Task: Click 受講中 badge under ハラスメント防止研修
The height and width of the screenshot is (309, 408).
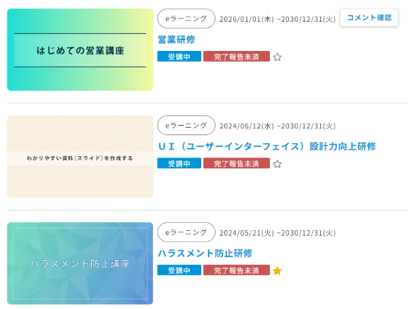Action: click(x=179, y=271)
